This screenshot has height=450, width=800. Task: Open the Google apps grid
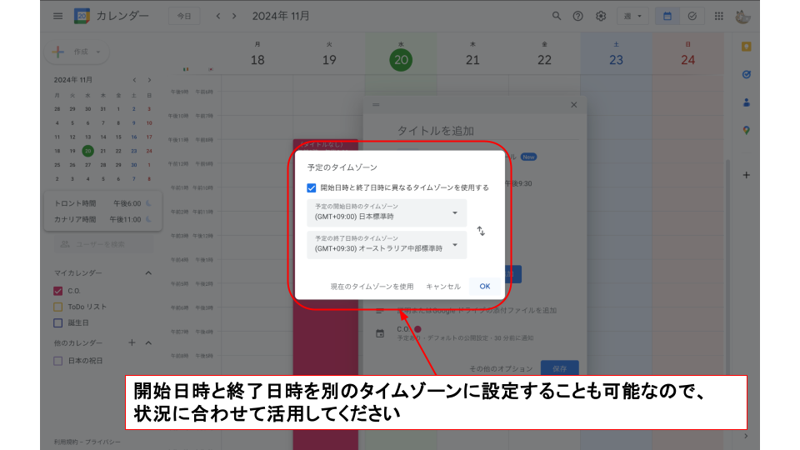click(x=718, y=16)
